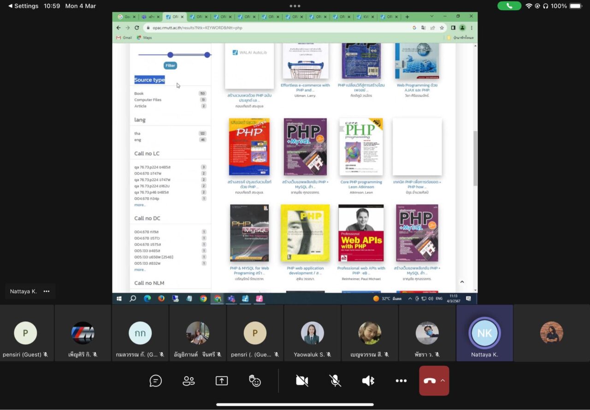Image resolution: width=590 pixels, height=410 pixels.
Task: Click the translate page icon in address bar
Action: coord(423,28)
